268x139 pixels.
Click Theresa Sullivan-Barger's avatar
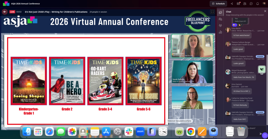228,44
